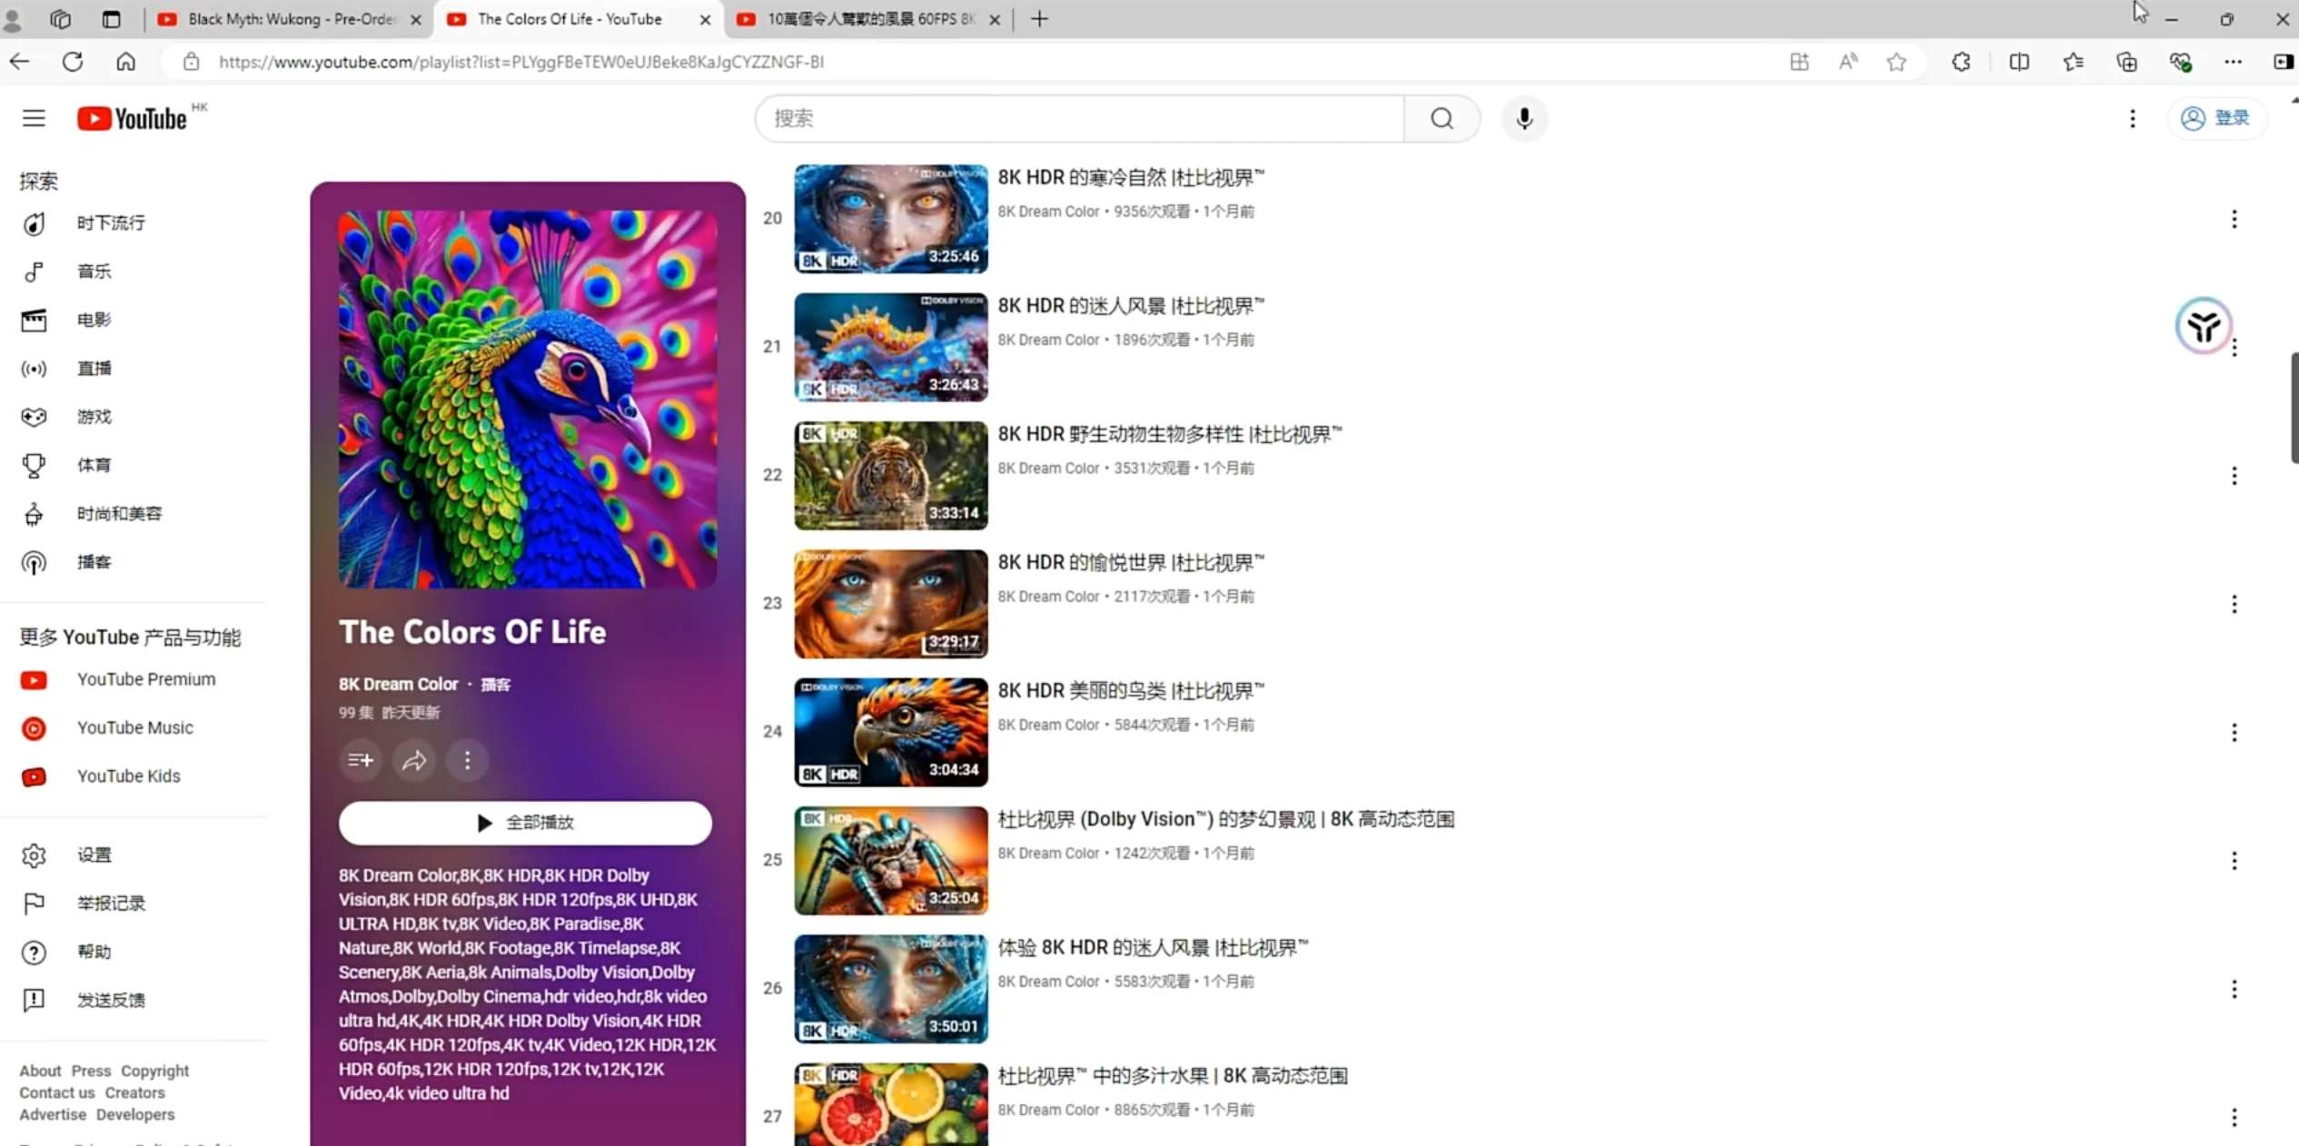Viewport: 2299px width, 1146px height.
Task: Click the page vertical scrollbar thumb
Action: [2294, 409]
